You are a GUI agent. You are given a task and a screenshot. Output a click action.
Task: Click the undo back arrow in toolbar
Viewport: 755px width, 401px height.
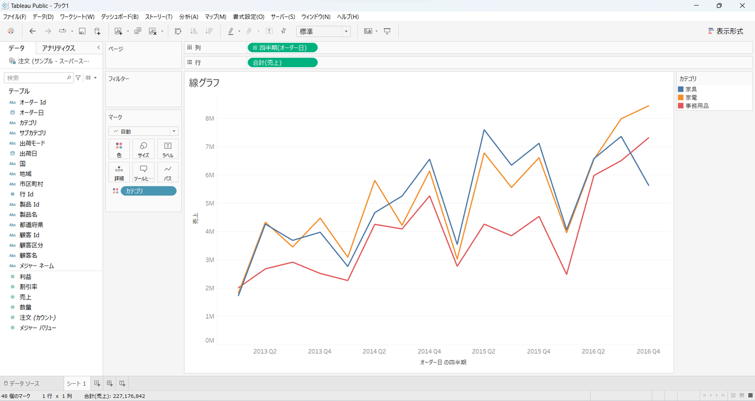(33, 31)
